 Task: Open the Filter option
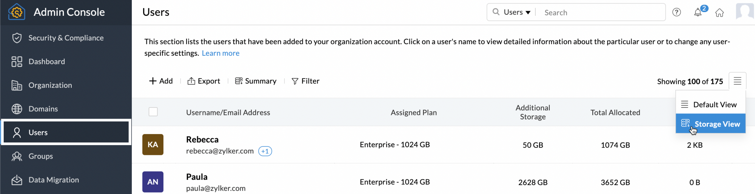(x=305, y=81)
